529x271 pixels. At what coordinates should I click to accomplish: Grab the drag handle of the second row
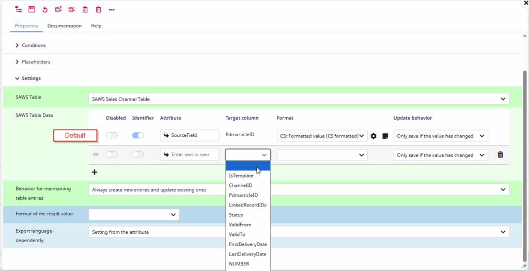click(x=96, y=155)
